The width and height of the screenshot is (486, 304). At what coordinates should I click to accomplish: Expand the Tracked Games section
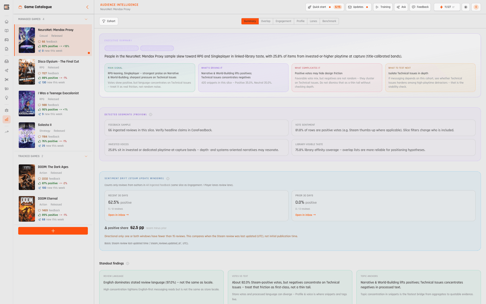tap(86, 156)
